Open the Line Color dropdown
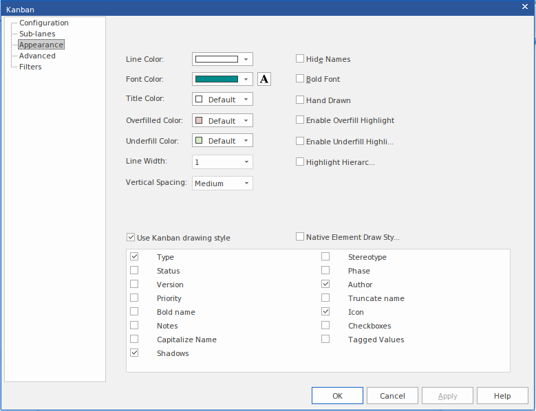 tap(222, 59)
